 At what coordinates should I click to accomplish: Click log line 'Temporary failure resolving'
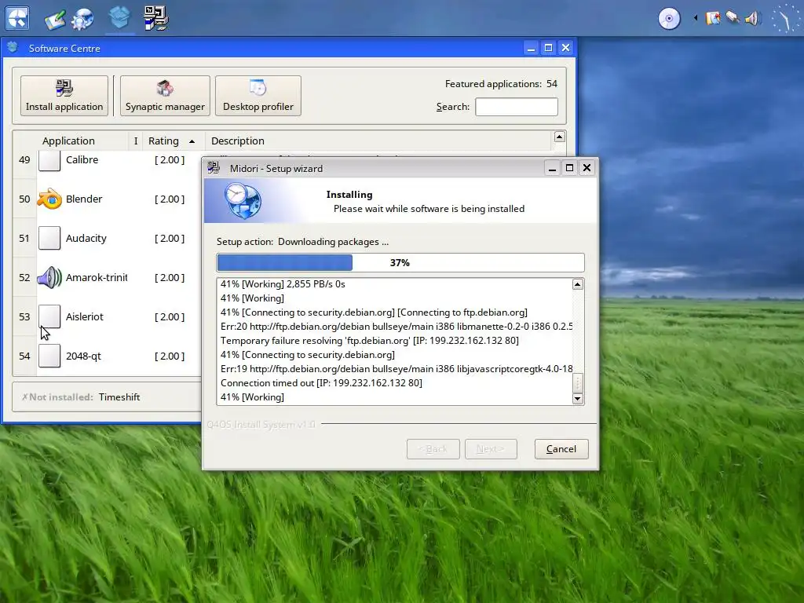click(369, 341)
